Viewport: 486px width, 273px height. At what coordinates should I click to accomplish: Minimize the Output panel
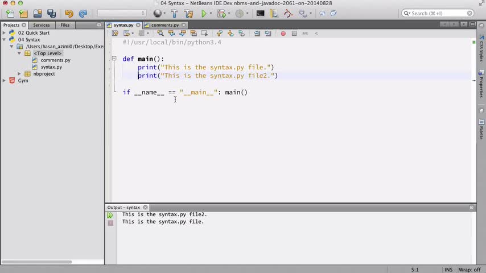click(471, 207)
